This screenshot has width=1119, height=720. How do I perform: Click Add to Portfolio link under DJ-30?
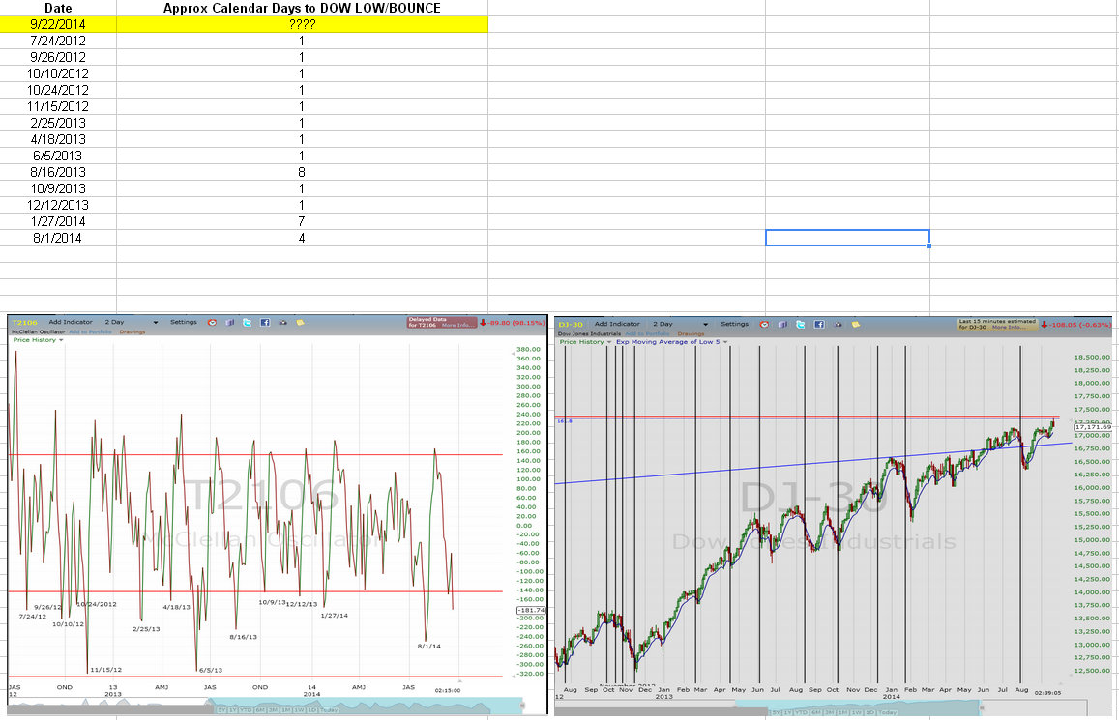tap(647, 333)
